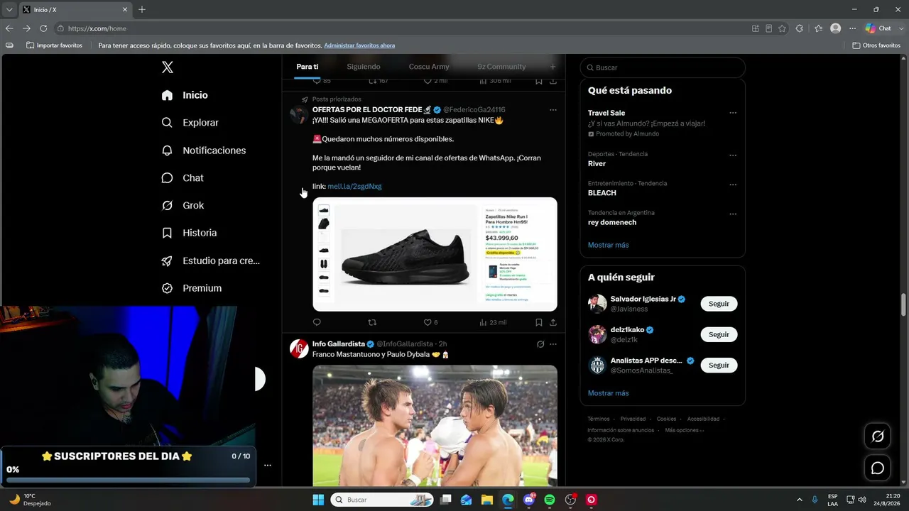Show hidden system tray icons
This screenshot has height=511, width=909.
800,500
